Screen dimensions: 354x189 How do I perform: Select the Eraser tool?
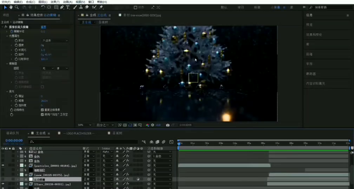pos(87,7)
